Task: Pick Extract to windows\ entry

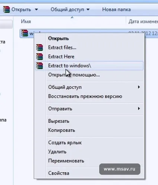Action: point(89,66)
